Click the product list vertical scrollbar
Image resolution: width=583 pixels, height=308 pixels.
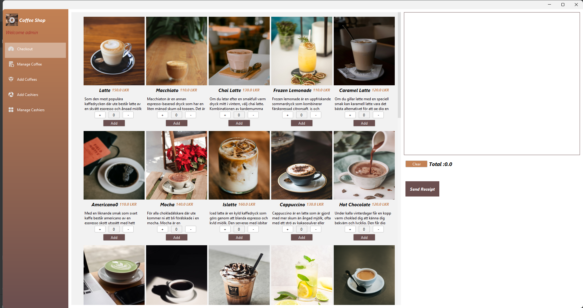399,65
